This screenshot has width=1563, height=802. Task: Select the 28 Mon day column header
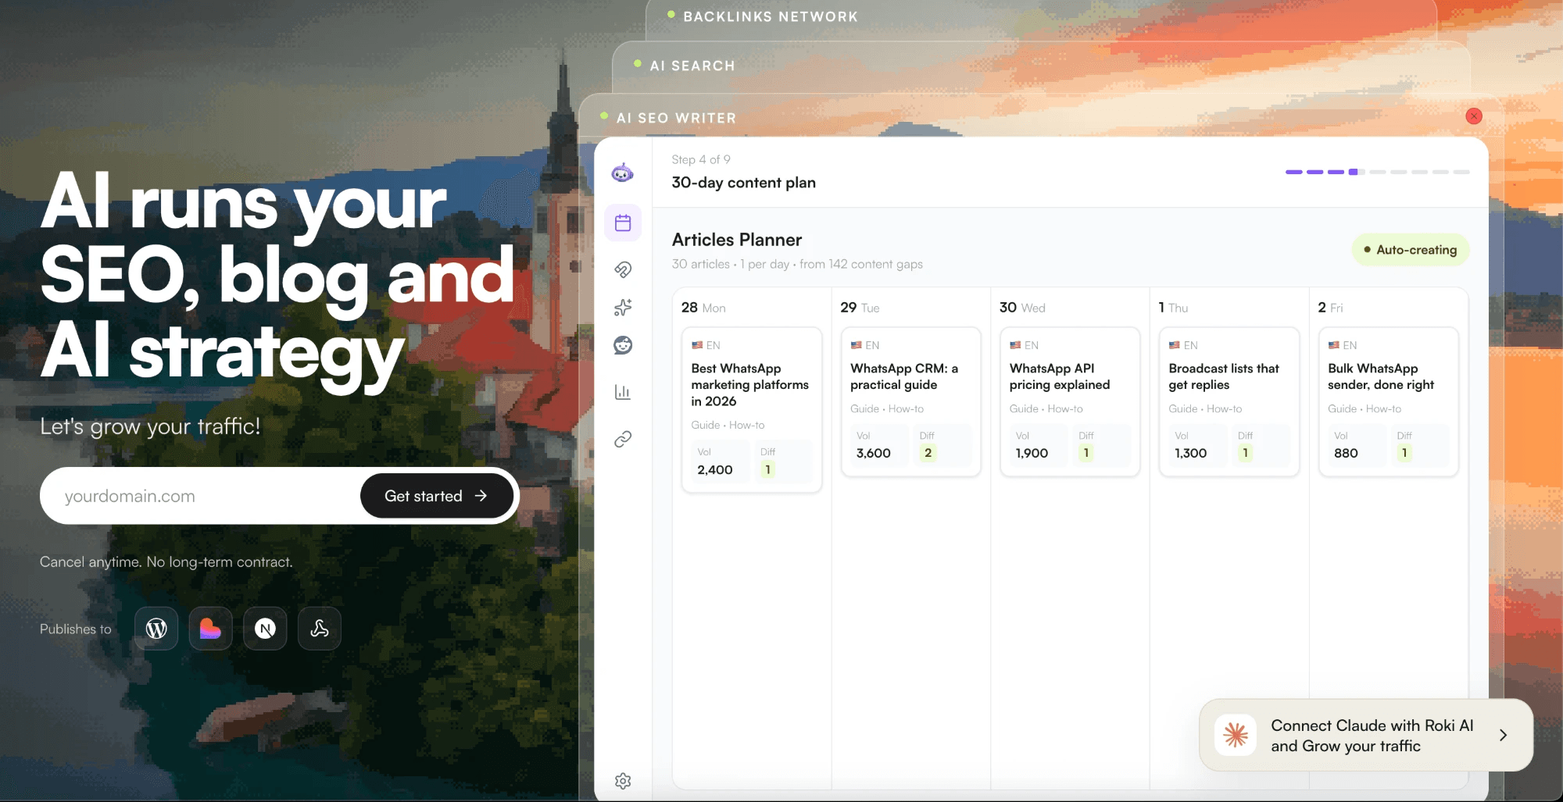pos(703,308)
